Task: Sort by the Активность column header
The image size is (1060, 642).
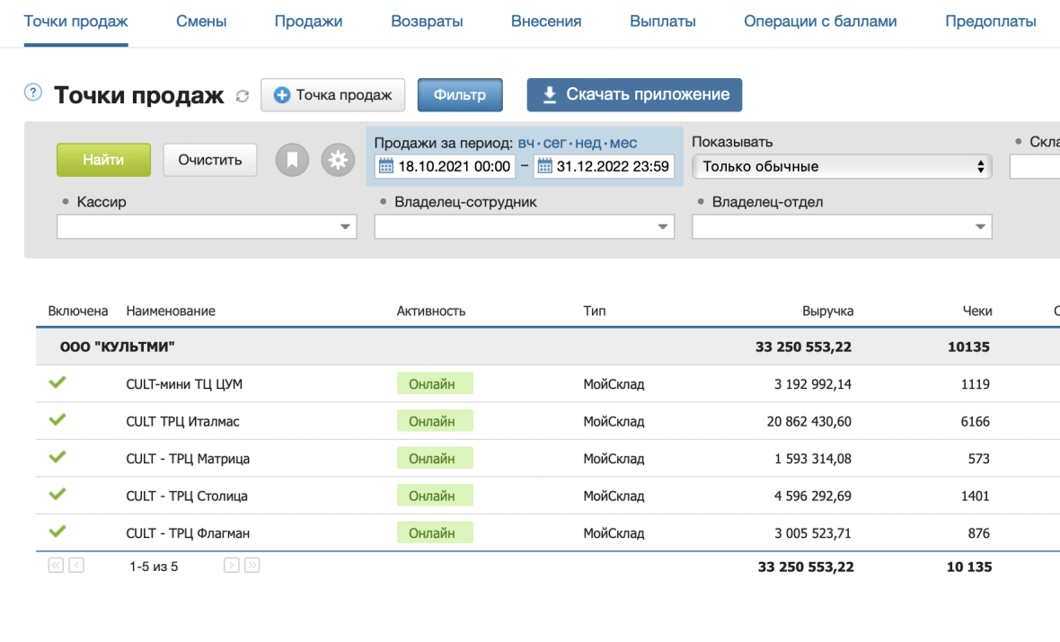Action: (430, 311)
